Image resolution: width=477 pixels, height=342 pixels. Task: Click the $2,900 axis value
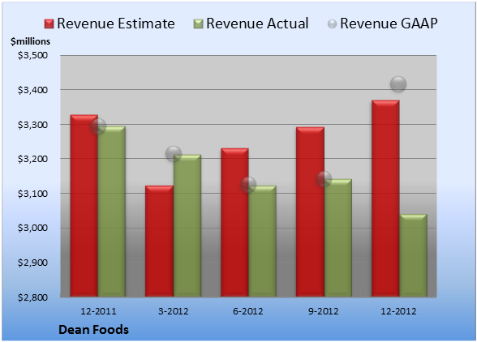tap(32, 263)
